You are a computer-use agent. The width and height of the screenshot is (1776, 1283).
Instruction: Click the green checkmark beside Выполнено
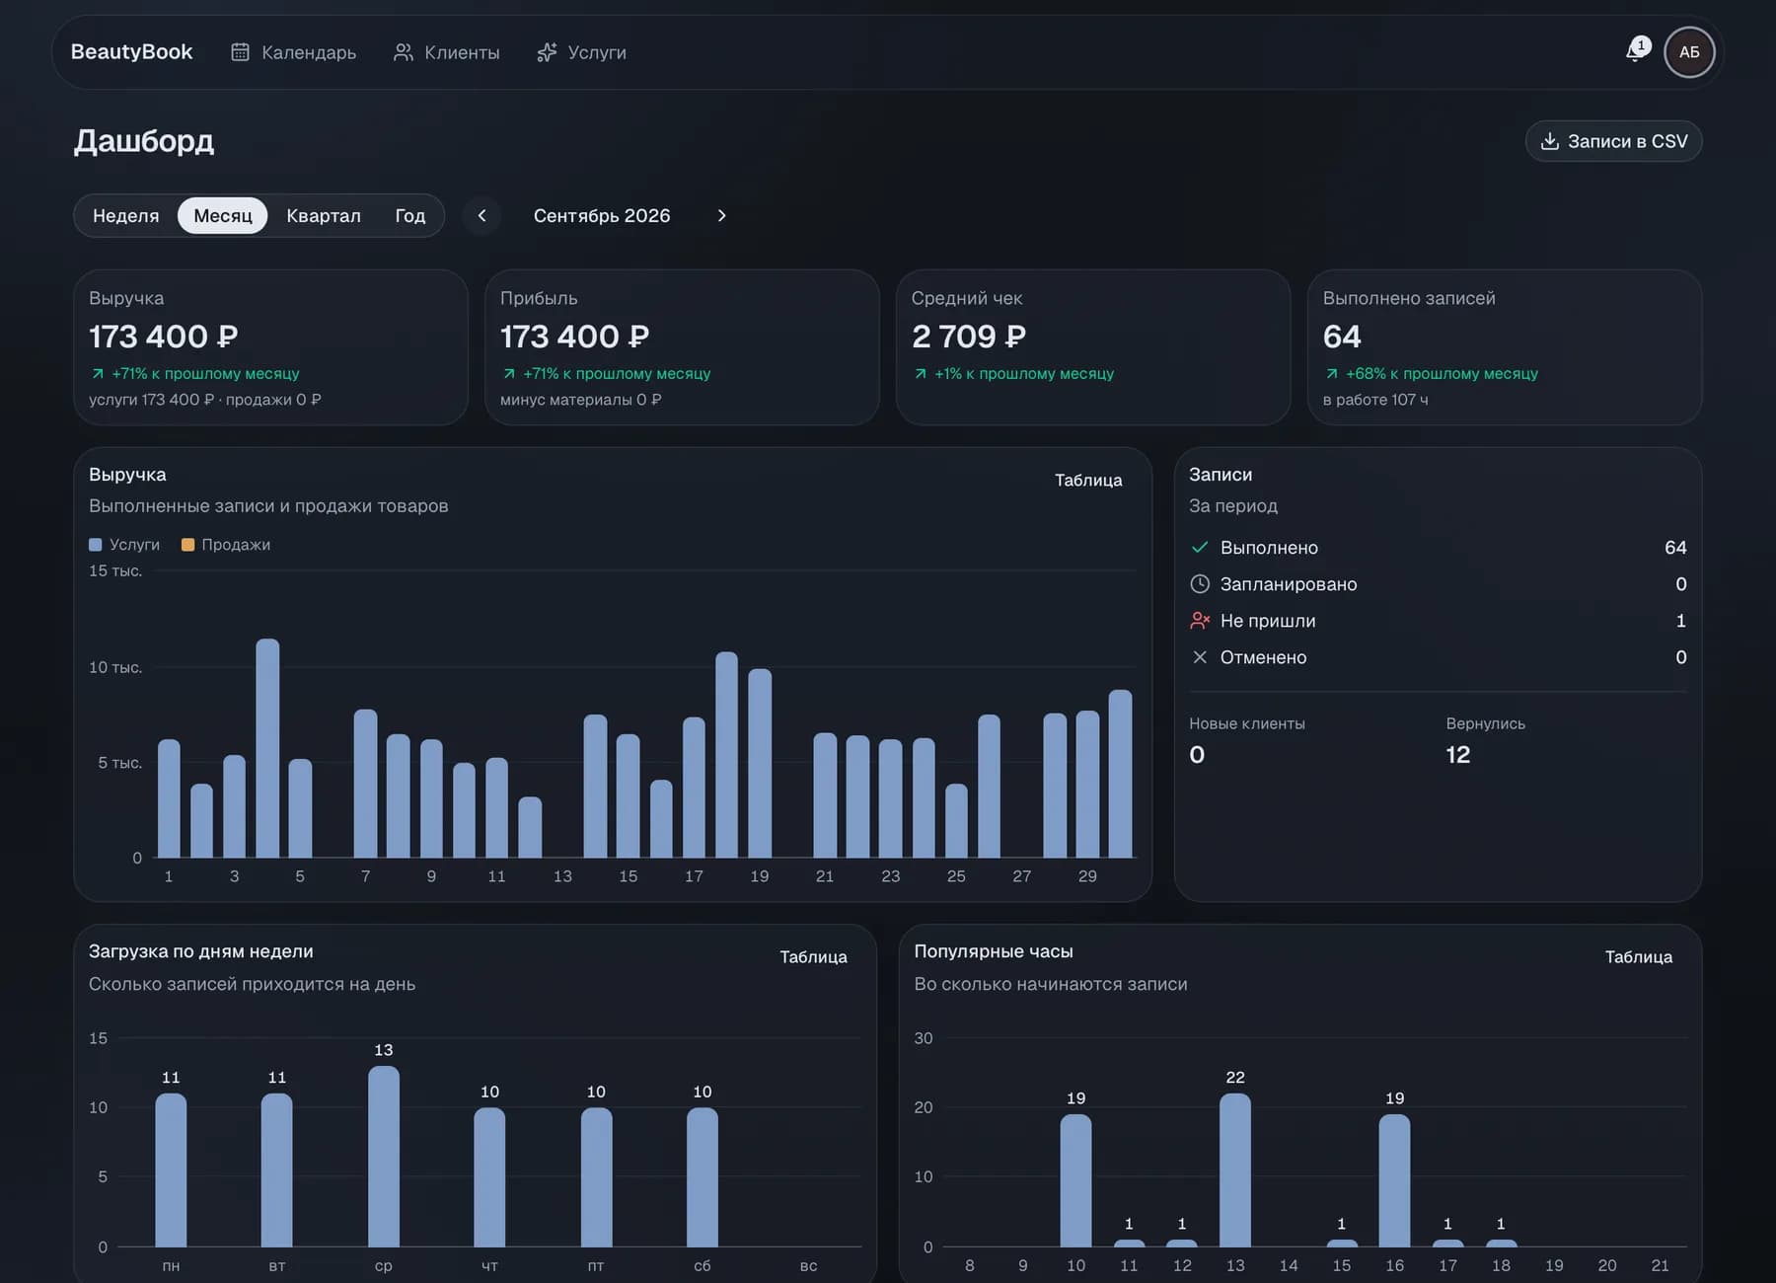1200,547
